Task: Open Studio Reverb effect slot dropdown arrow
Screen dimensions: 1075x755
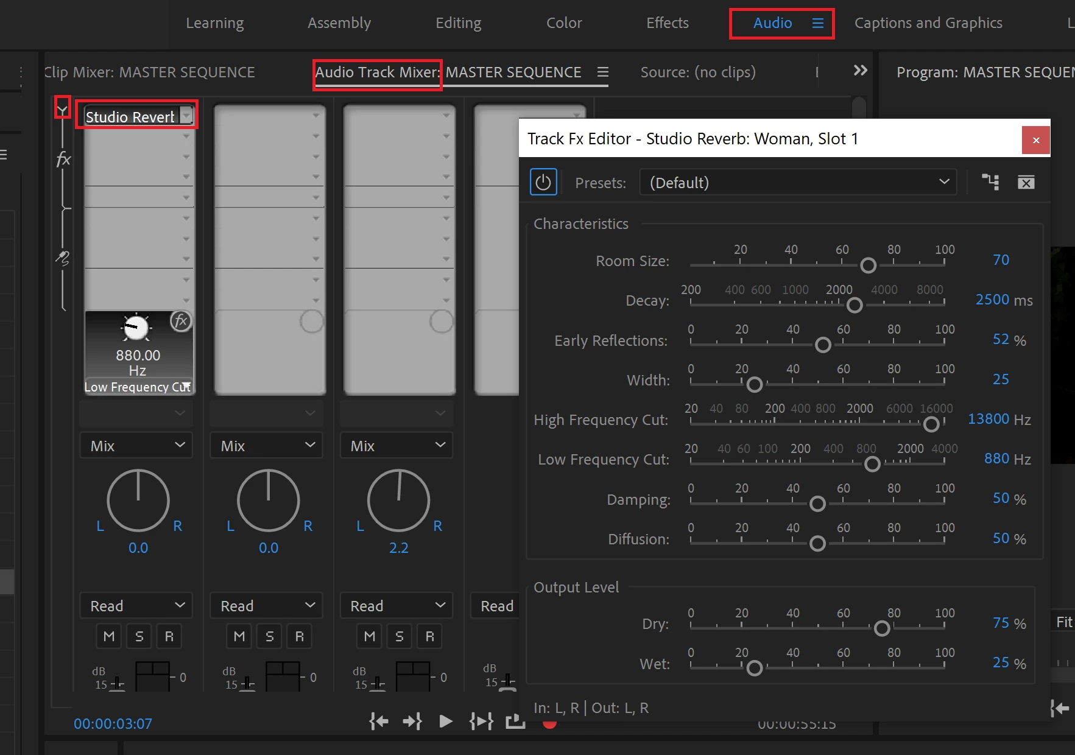Action: pyautogui.click(x=186, y=116)
